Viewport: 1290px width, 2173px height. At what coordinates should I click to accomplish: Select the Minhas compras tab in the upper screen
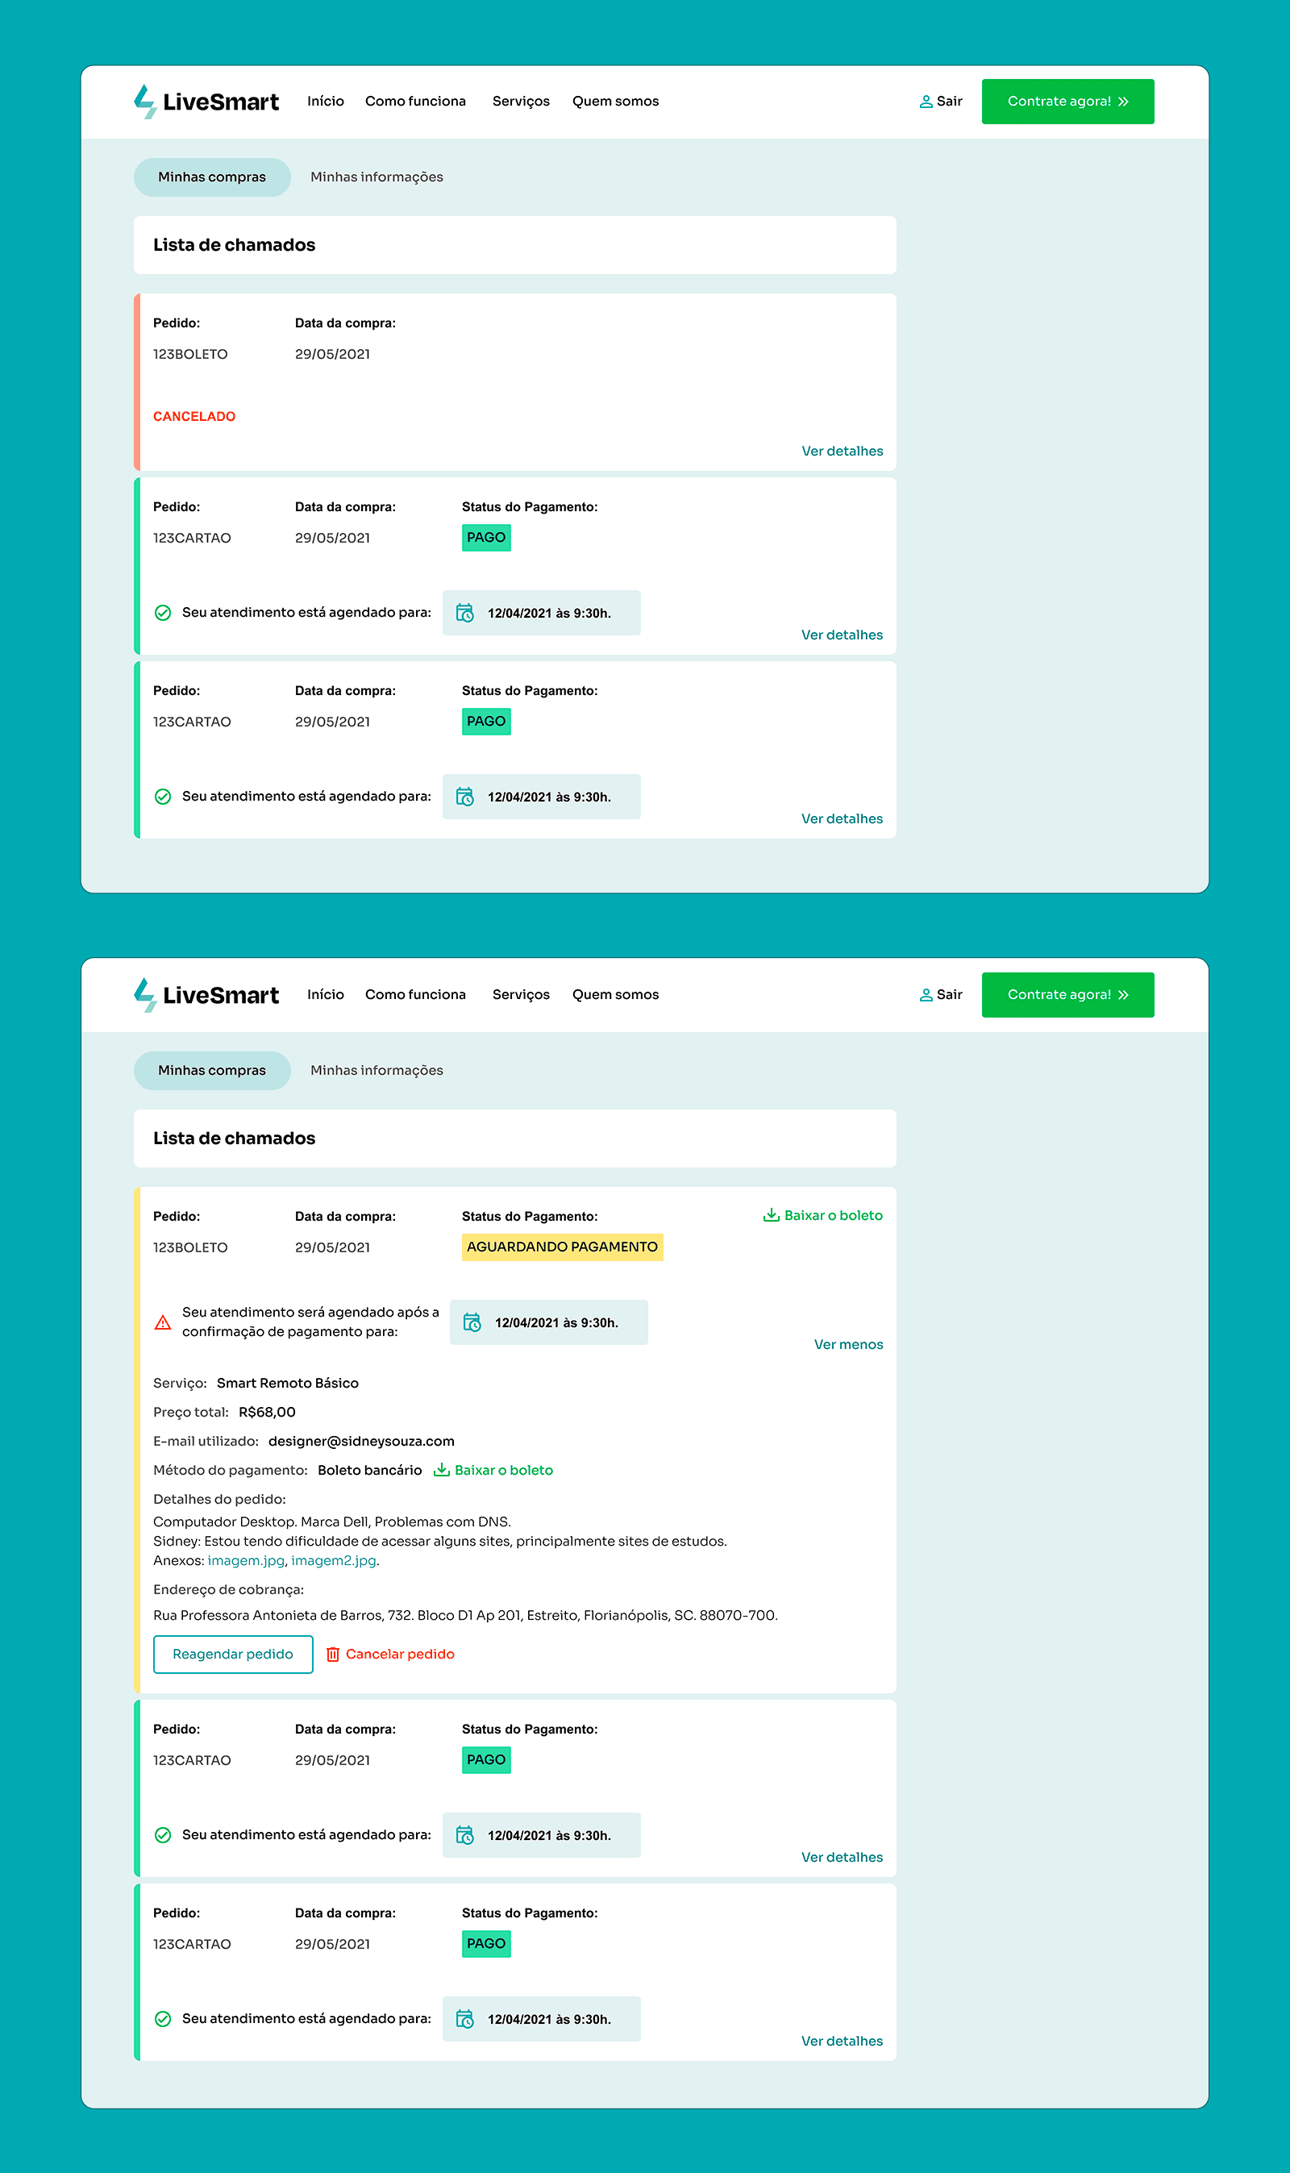click(x=212, y=177)
